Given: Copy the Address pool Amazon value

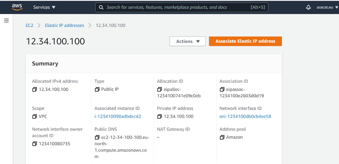Looking at the screenshot, I should pos(222,137).
